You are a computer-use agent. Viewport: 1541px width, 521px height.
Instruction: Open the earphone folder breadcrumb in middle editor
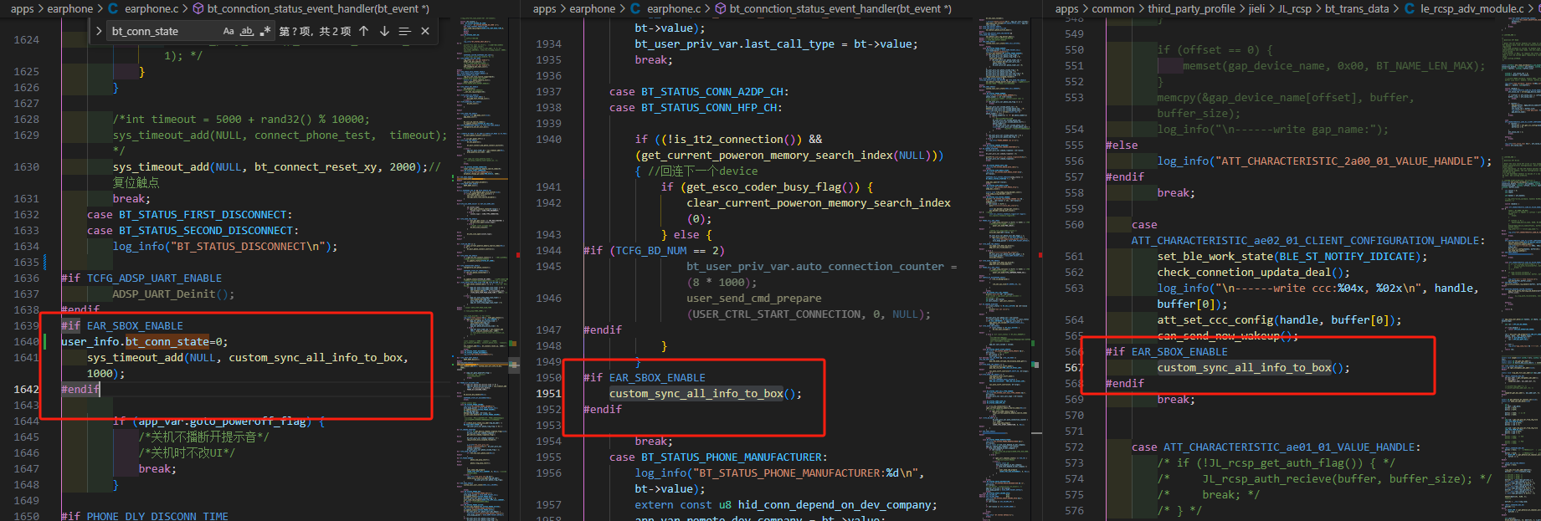click(593, 8)
